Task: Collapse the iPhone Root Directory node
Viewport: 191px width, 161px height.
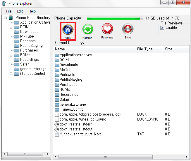Action: click(5, 18)
